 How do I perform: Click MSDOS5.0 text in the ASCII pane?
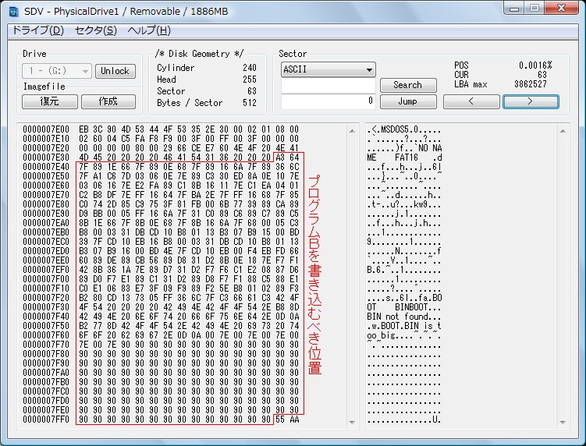[398, 129]
